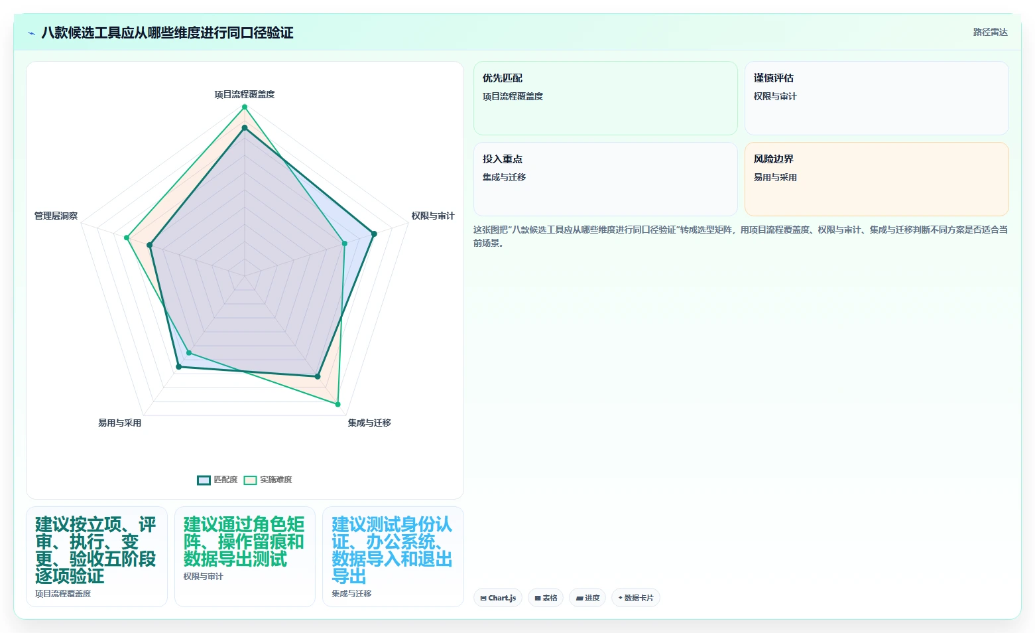Click 匹配度 data point on 权限与审计 axis
1035x633 pixels.
[374, 234]
